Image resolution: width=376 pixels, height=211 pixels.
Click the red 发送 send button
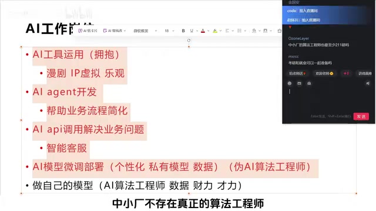pyautogui.click(x=361, y=117)
